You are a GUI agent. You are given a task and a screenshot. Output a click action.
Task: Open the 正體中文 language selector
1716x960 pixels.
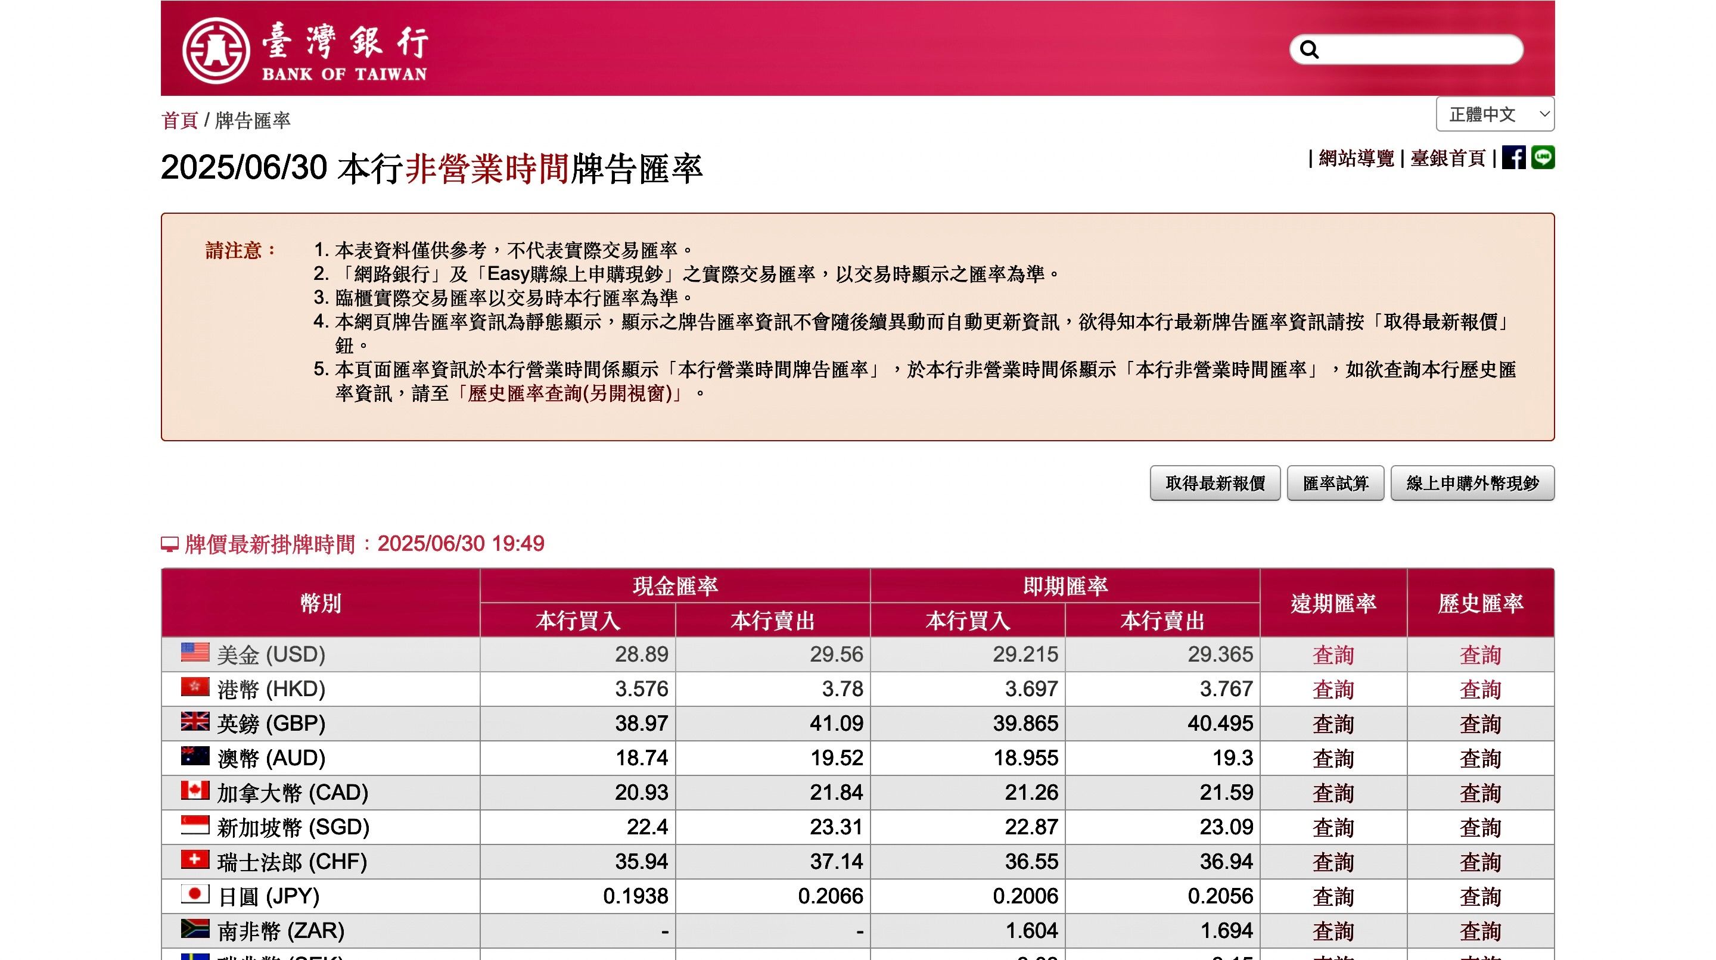click(1494, 114)
